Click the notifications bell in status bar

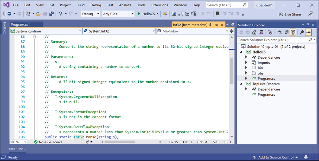click(x=306, y=157)
